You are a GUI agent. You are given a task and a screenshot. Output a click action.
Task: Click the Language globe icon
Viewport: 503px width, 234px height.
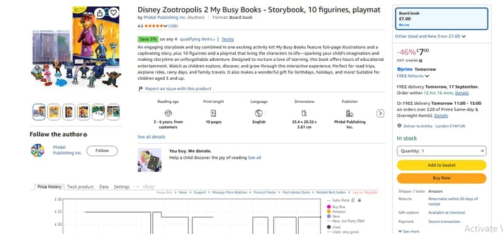pos(259,113)
